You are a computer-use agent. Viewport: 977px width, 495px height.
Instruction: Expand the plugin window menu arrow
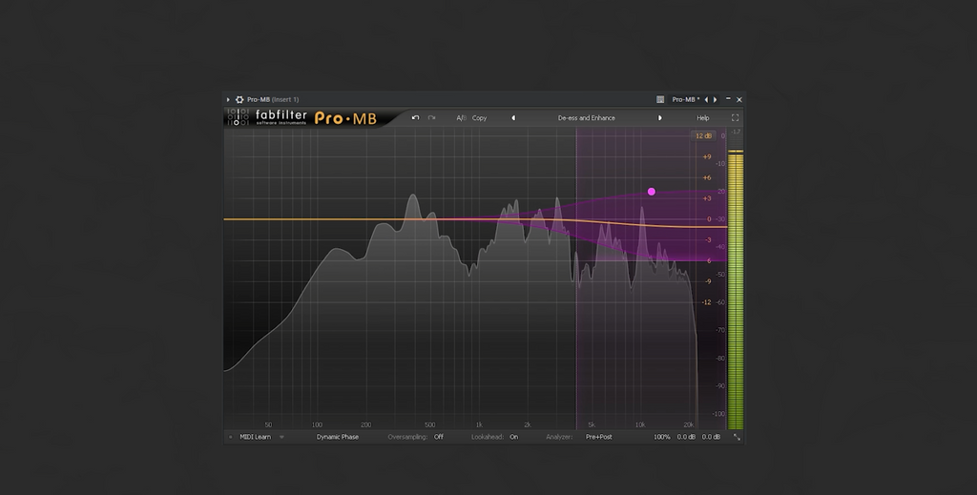pos(228,99)
